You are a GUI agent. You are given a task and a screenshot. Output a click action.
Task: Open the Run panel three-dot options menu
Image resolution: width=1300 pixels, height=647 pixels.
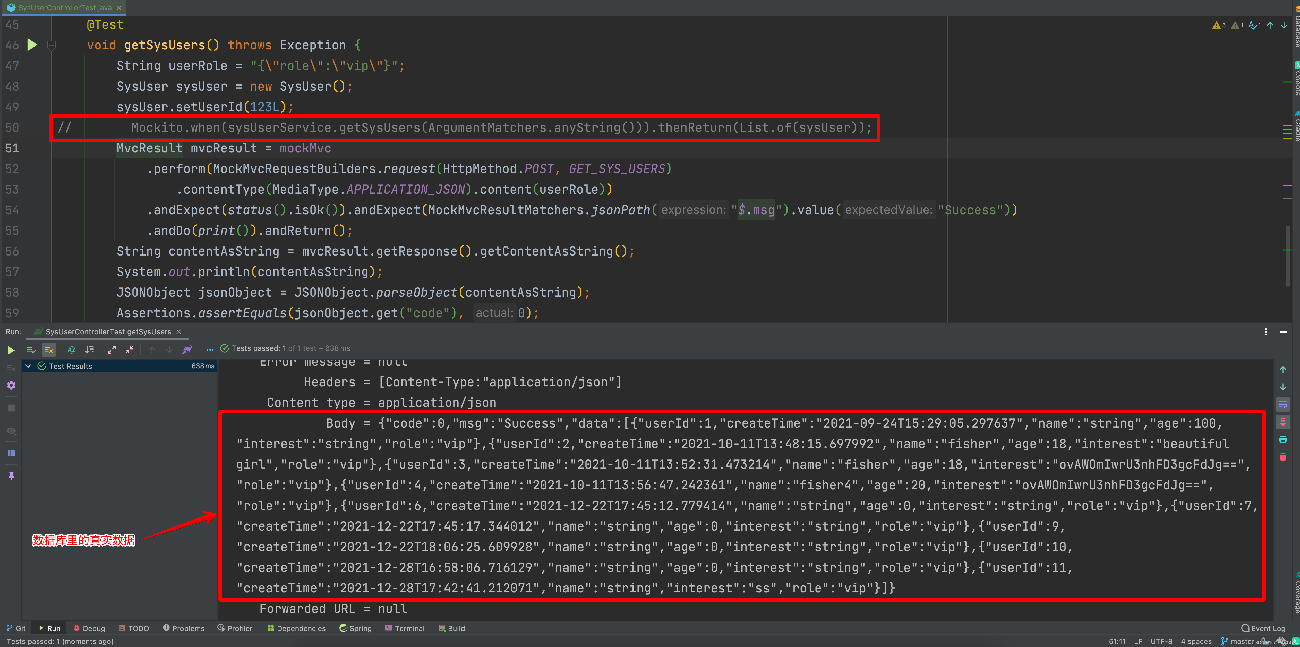pos(1266,331)
